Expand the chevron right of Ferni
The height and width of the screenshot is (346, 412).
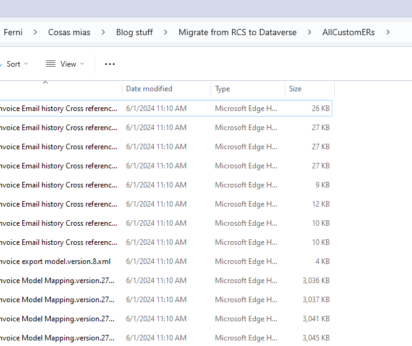coord(35,32)
